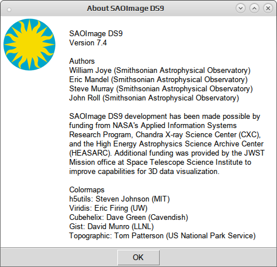Maximize the About window with up-arrow button
The image size is (277, 267).
pos(254,9)
